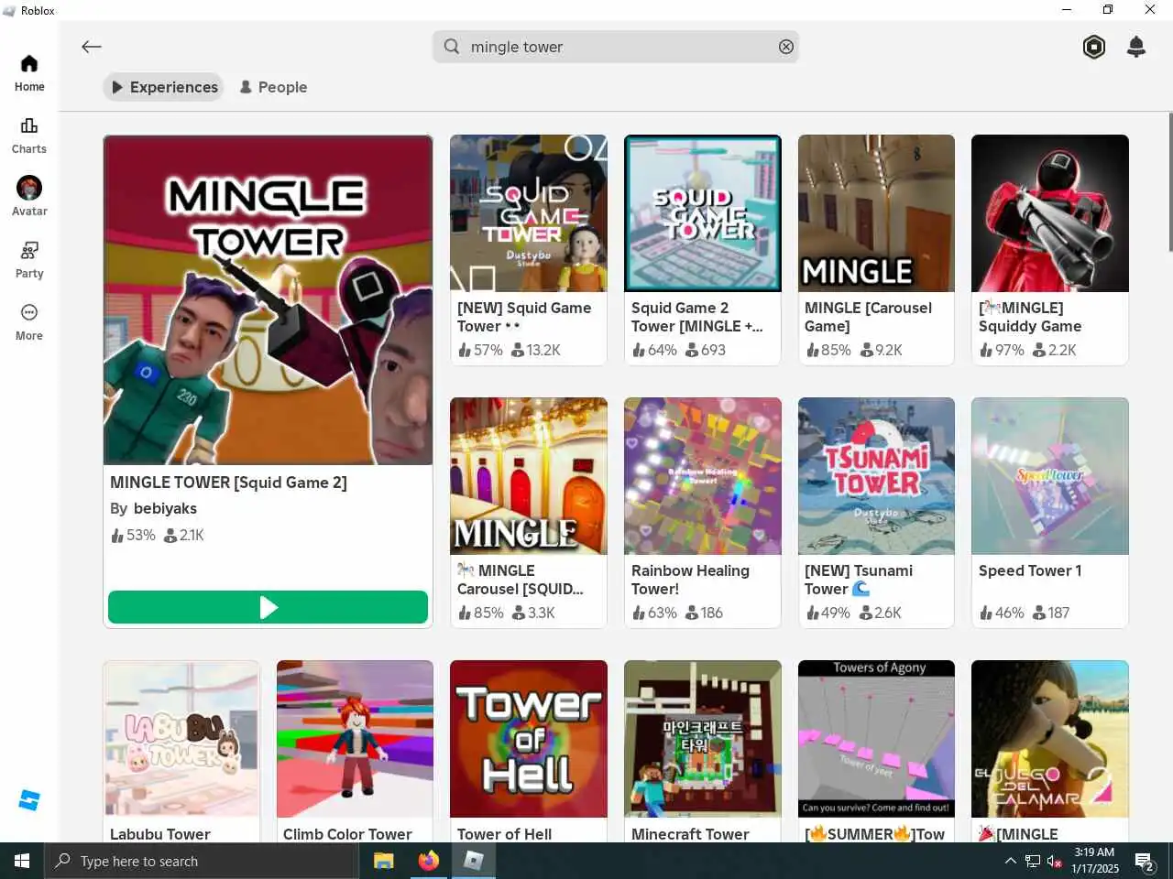The height and width of the screenshot is (879, 1173).
Task: Open creator bebiyaks profile link
Action: coord(165,508)
